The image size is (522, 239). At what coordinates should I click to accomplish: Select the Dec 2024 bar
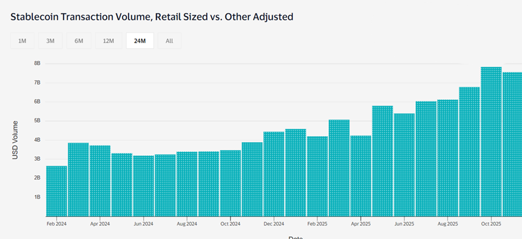click(x=274, y=174)
